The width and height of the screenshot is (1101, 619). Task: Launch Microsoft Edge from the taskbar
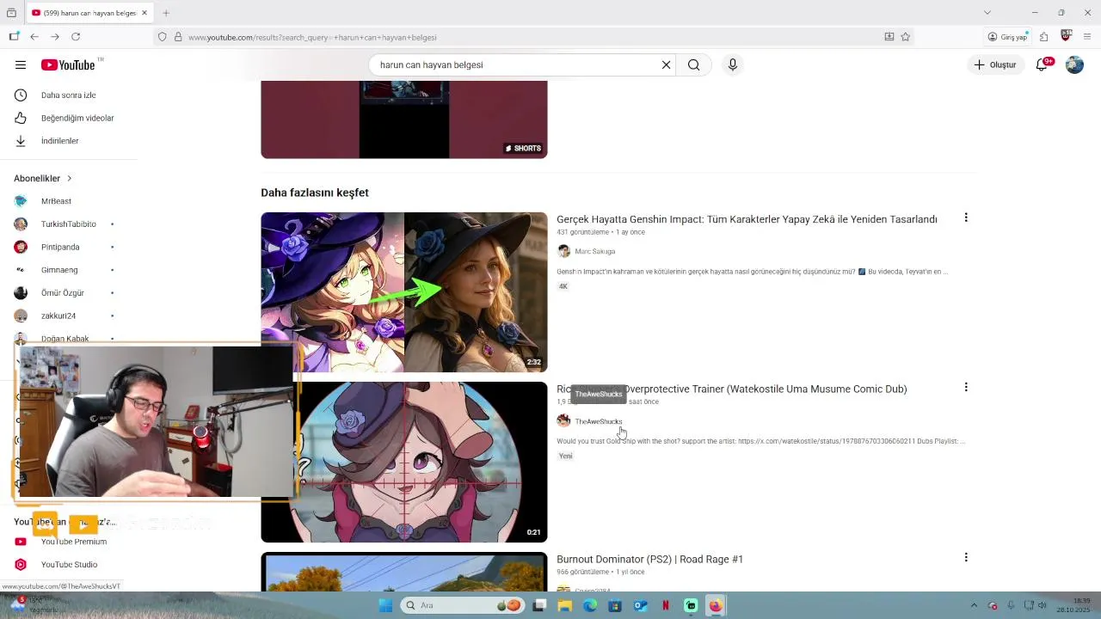click(x=590, y=605)
